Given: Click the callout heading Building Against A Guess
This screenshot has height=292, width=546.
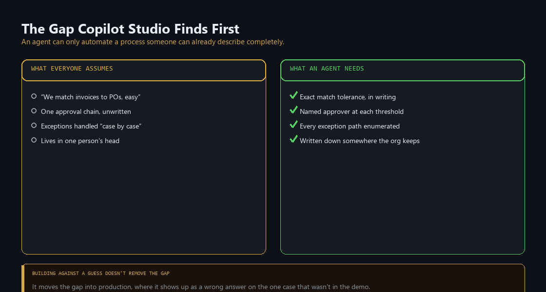Looking at the screenshot, I should pos(101,273).
